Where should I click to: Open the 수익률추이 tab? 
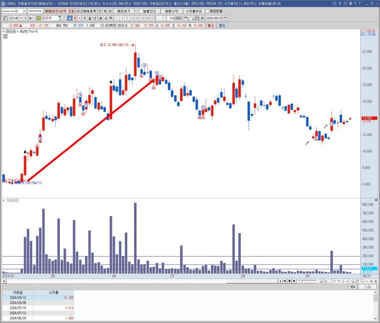click(194, 11)
